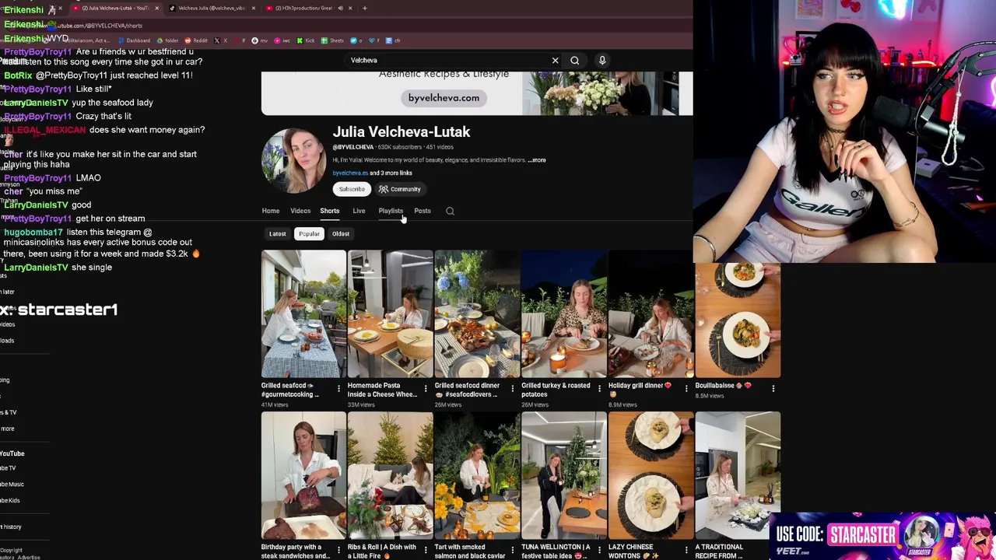Switch to the Shorts tab
Image resolution: width=996 pixels, height=560 pixels.
coord(330,211)
